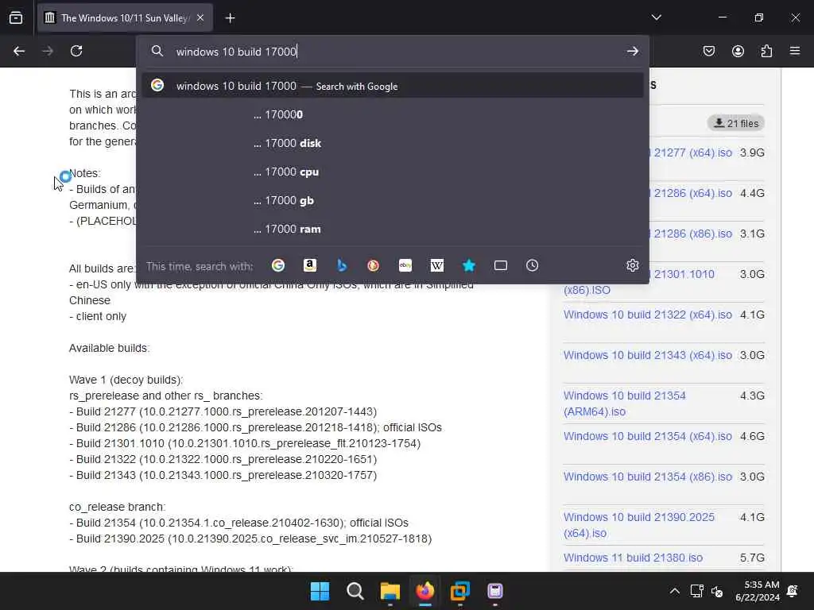Click the Firefox taskbar icon

click(x=425, y=591)
